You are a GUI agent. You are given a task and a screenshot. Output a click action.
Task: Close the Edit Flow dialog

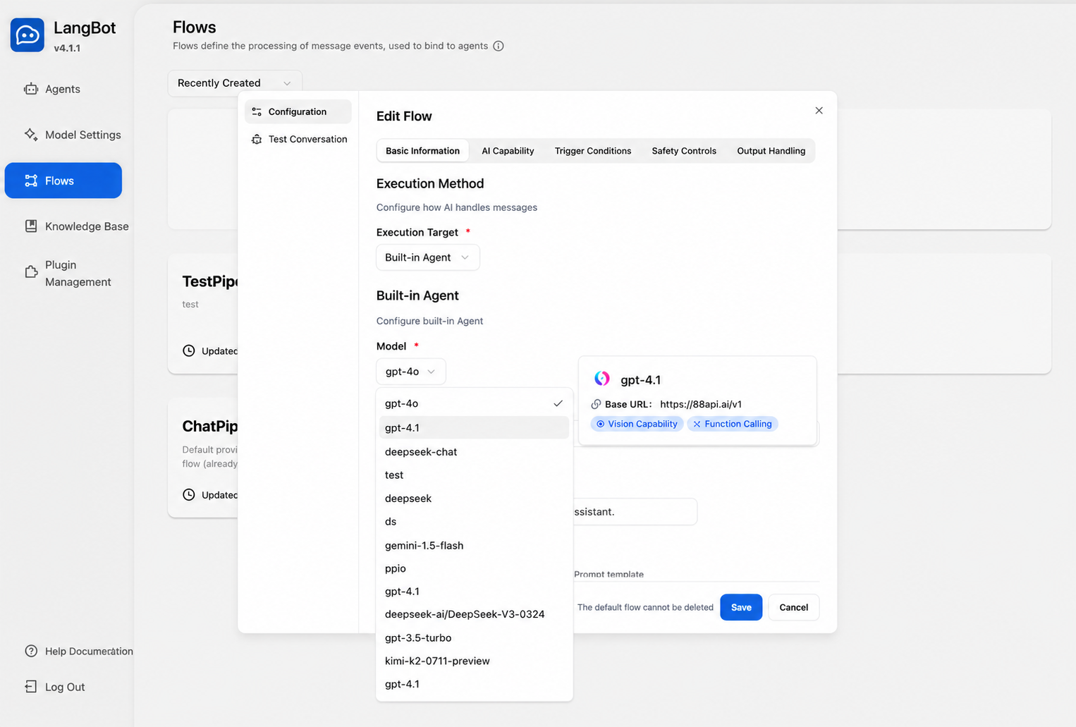click(x=819, y=111)
